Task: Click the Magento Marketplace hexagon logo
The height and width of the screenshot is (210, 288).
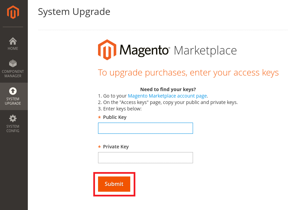Action: coord(107,50)
